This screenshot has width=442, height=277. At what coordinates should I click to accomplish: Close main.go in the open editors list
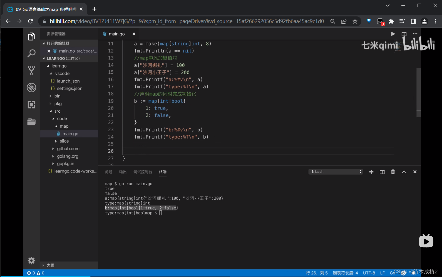(x=49, y=51)
